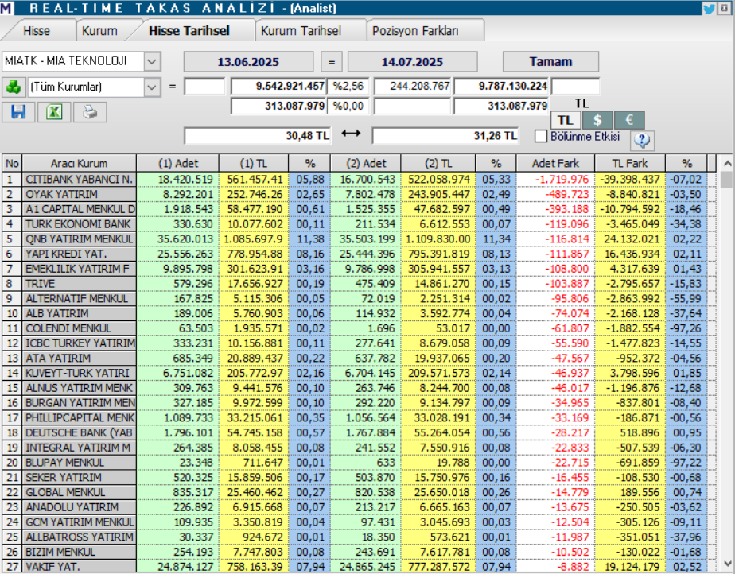Image resolution: width=735 pixels, height=574 pixels.
Task: Switch to Kurum Tarihsel tab
Action: pyautogui.click(x=301, y=31)
